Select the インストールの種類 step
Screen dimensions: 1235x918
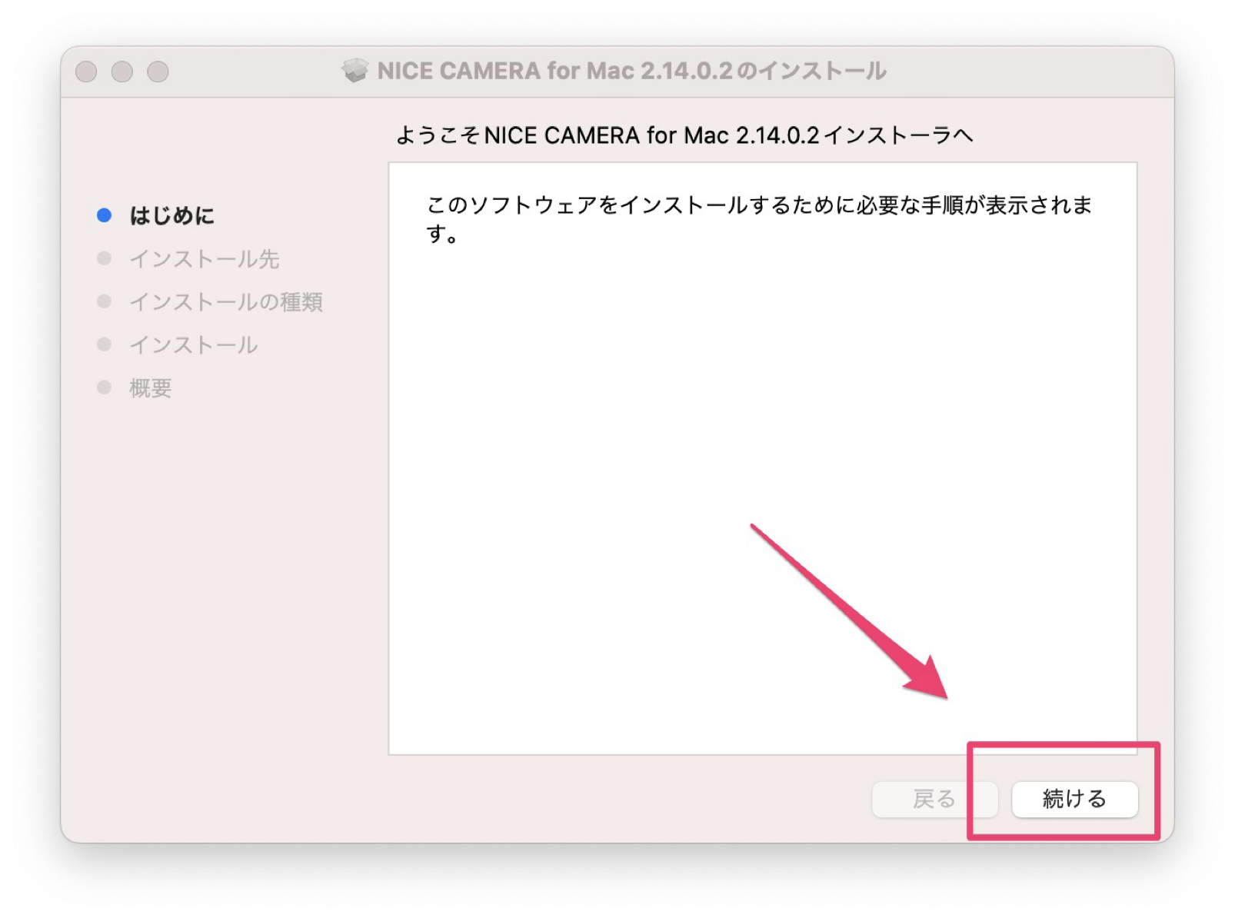[225, 302]
